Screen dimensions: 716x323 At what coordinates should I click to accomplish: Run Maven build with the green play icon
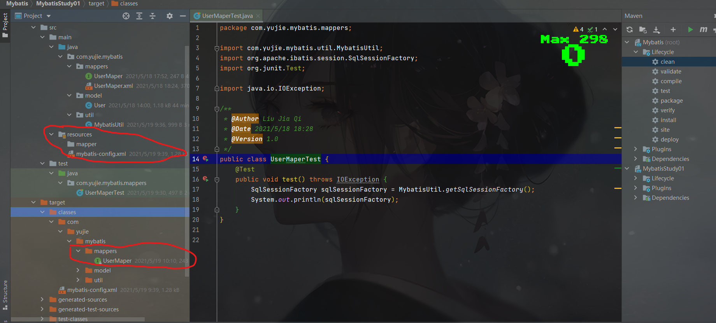pos(690,30)
